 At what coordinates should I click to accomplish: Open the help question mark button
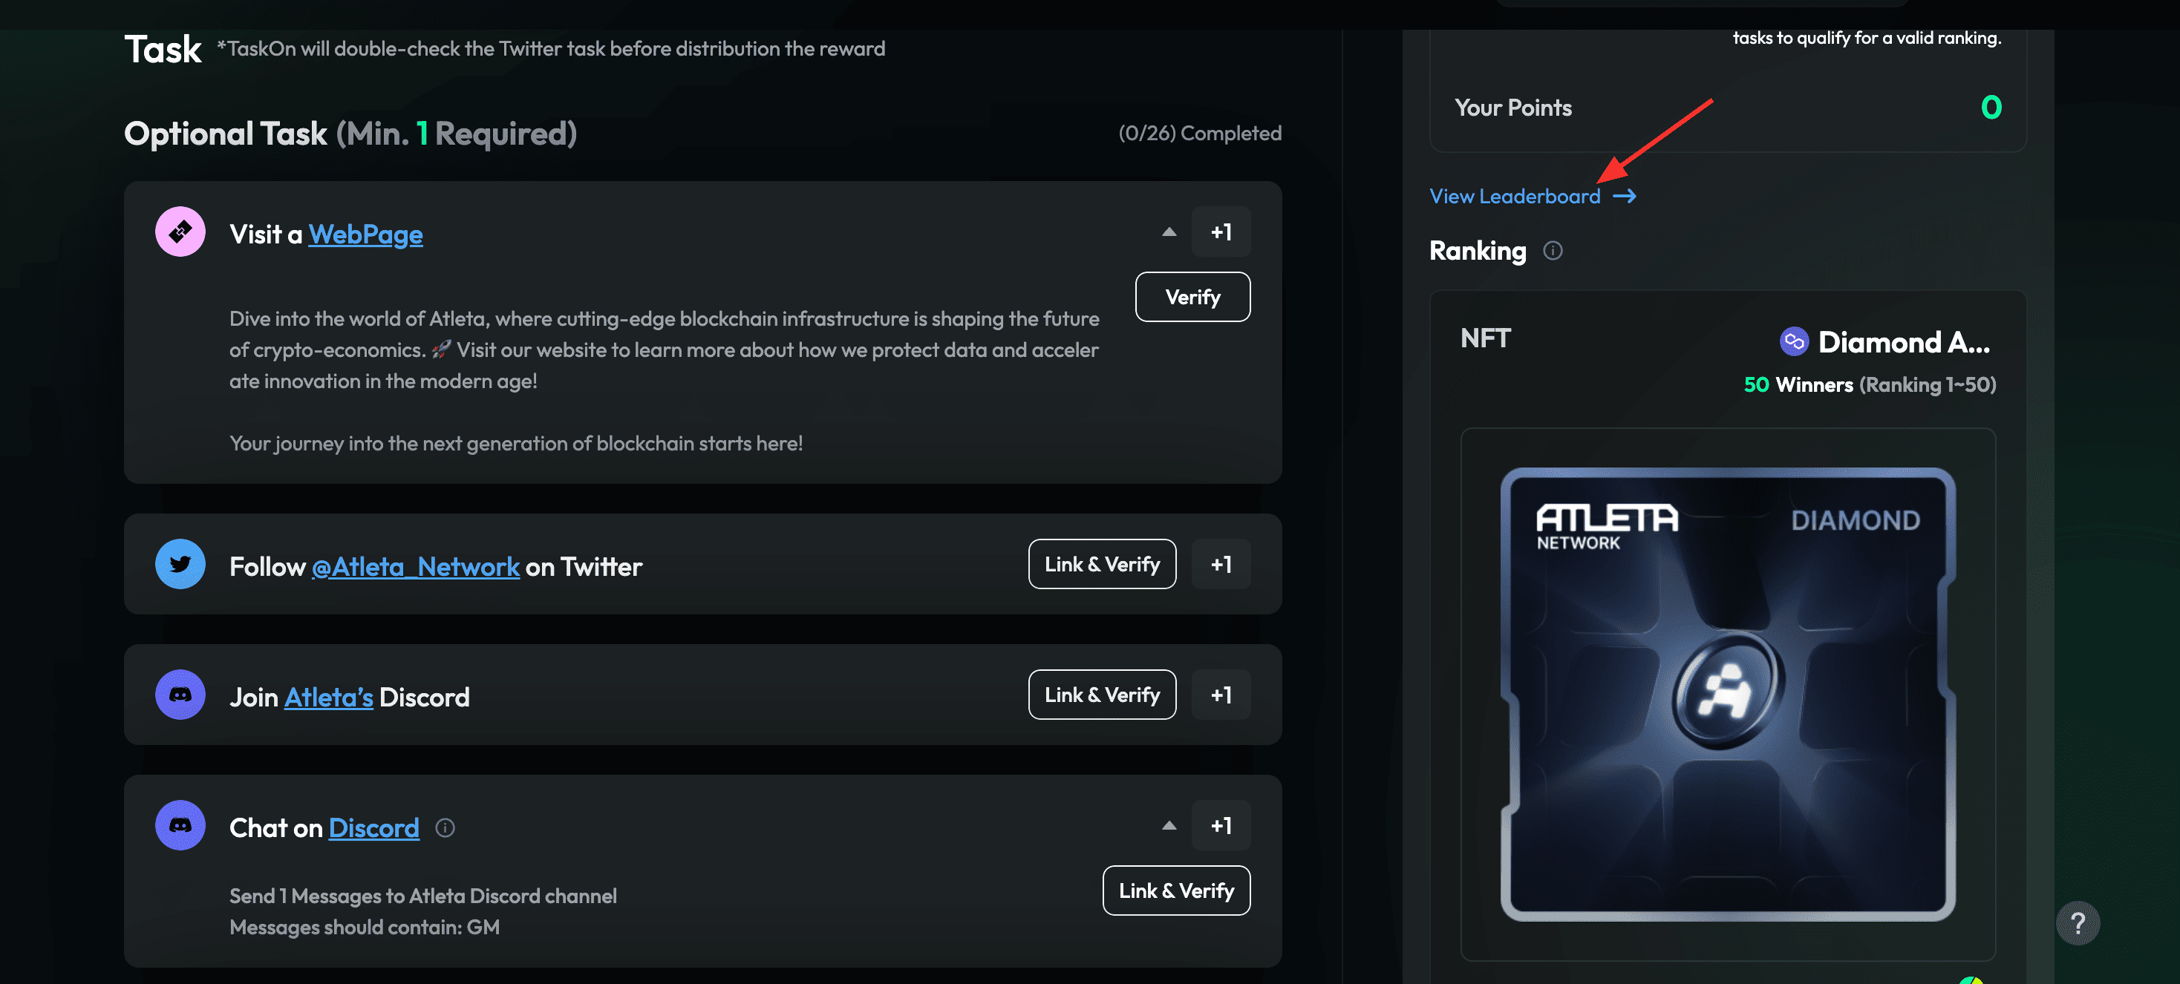[2078, 923]
